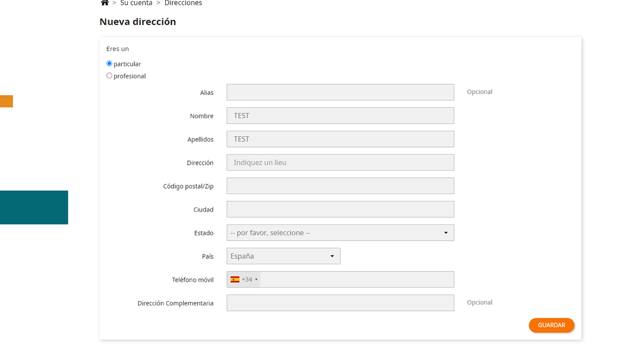Click the Apellidos field containing TEST
This screenshot has height=353, width=625.
click(x=340, y=139)
